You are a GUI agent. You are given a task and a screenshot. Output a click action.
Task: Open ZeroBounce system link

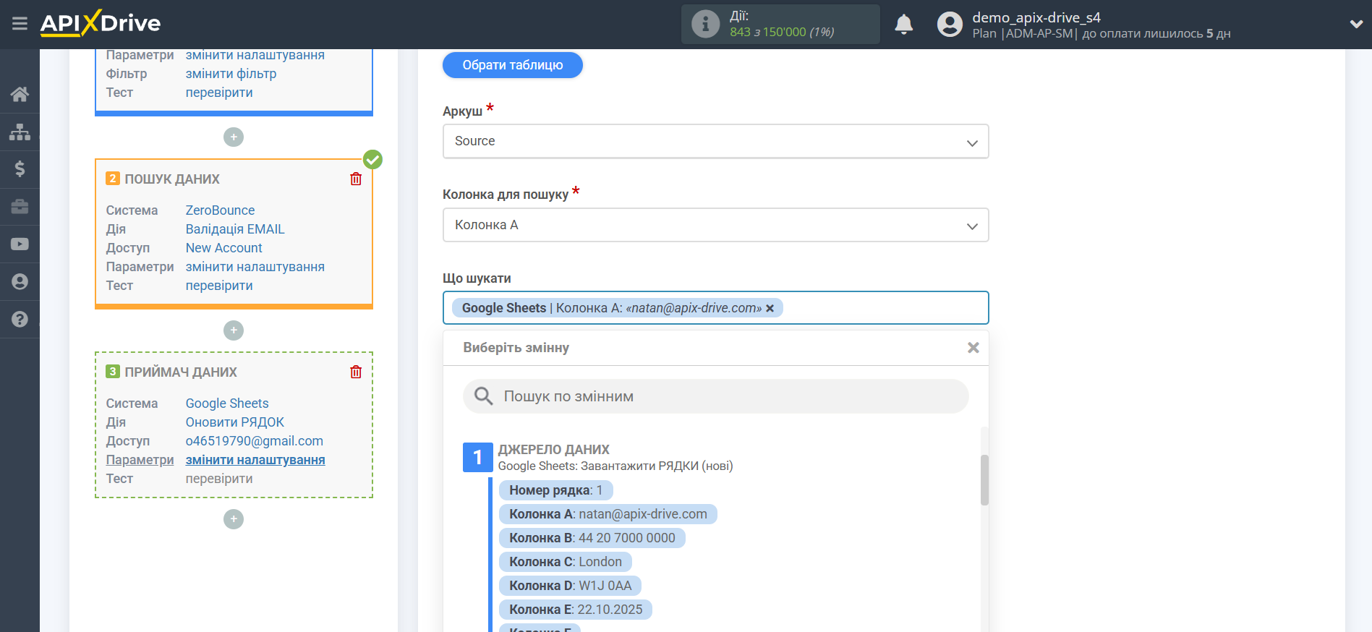tap(220, 210)
